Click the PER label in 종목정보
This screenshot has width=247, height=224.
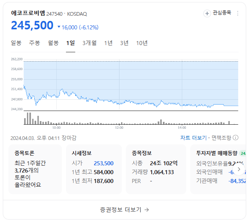coord(136,181)
